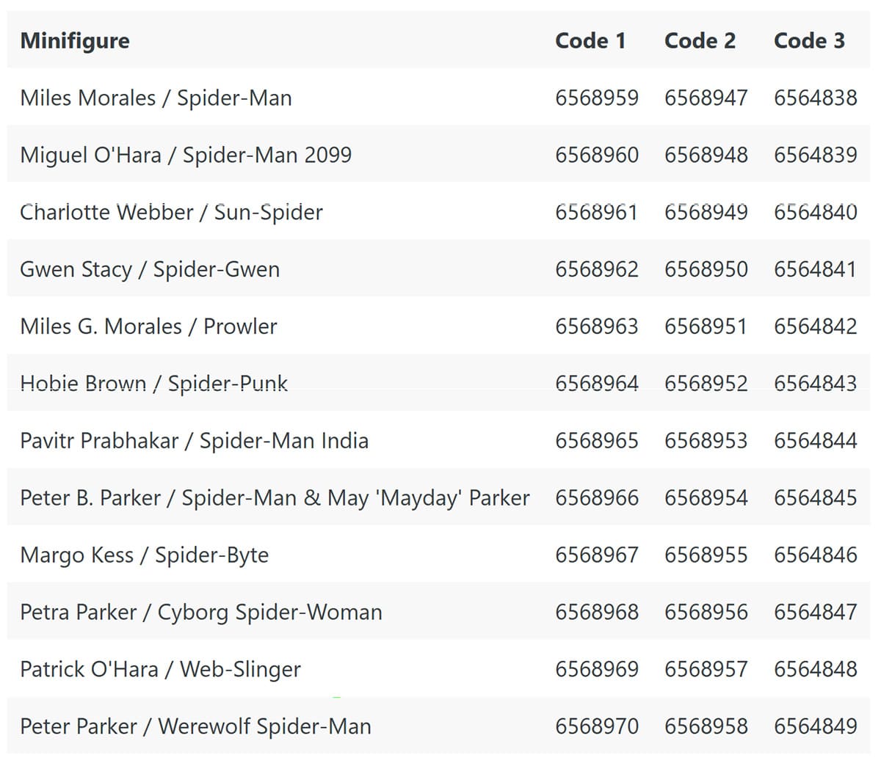
Task: Select Petra Parker / Cyborg Spider-Woman entry
Action: pos(201,613)
